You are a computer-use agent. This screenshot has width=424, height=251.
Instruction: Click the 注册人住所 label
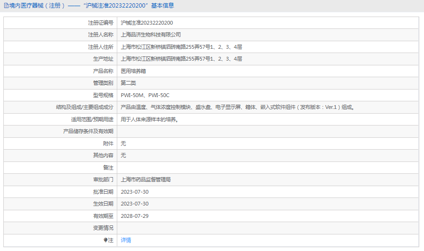101,47
